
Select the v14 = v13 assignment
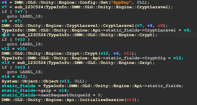(x=14, y=77)
